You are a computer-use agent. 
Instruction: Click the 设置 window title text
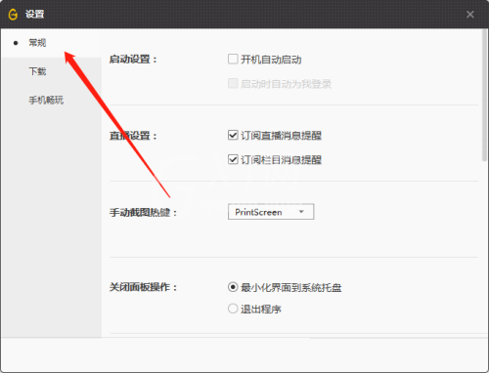(x=34, y=15)
